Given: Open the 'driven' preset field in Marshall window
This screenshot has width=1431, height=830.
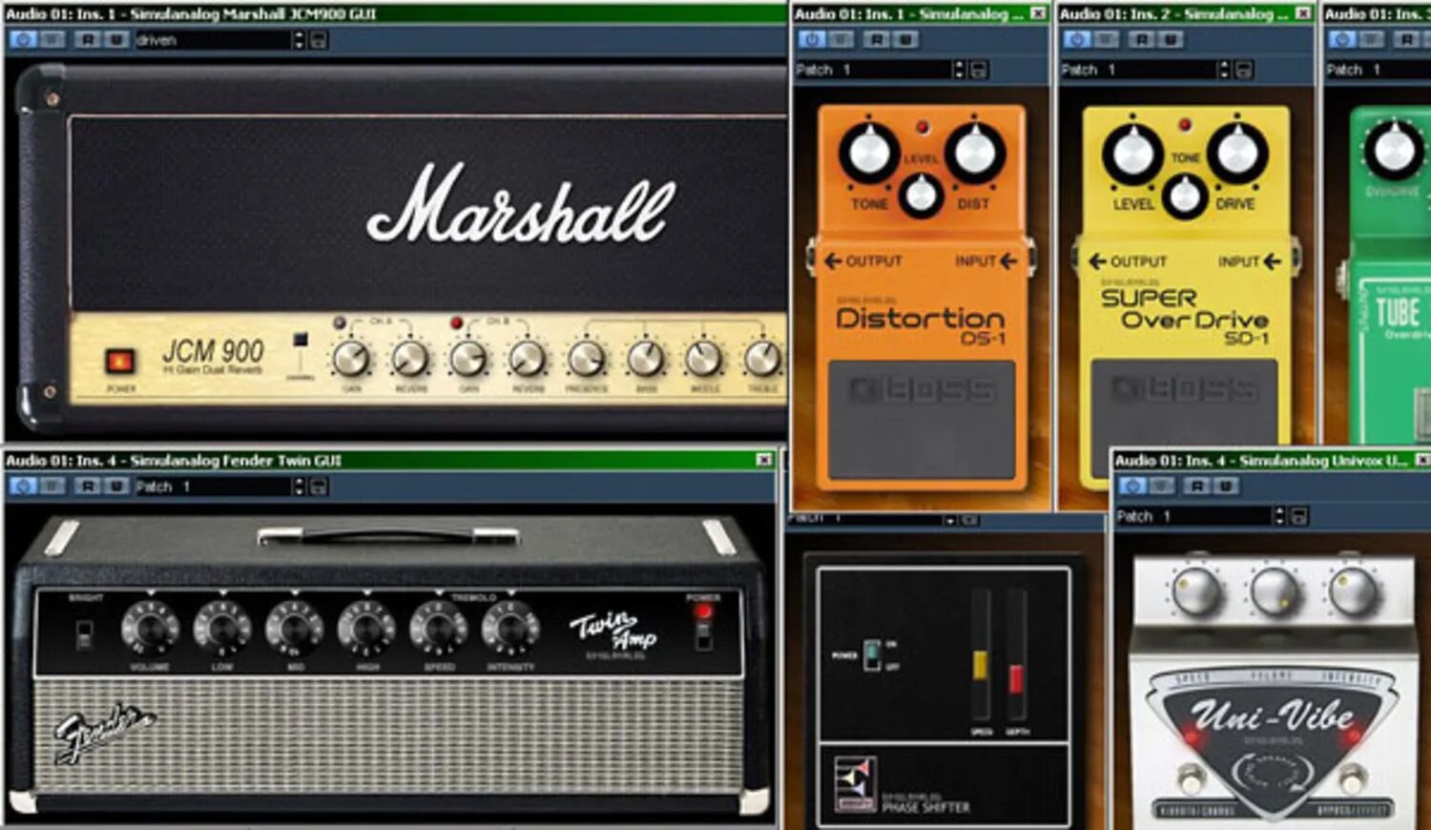Looking at the screenshot, I should click(212, 39).
